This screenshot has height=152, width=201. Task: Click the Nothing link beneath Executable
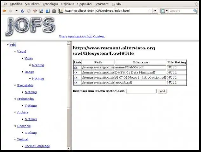30,92
